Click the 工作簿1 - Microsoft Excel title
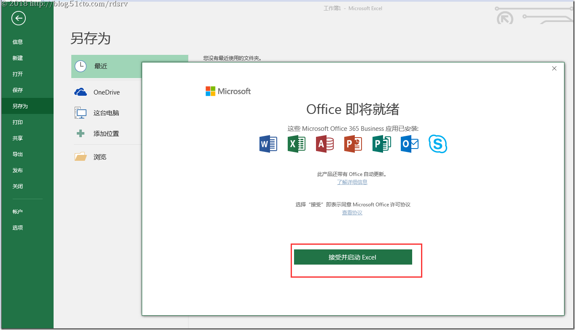The height and width of the screenshot is (330, 575). click(353, 8)
